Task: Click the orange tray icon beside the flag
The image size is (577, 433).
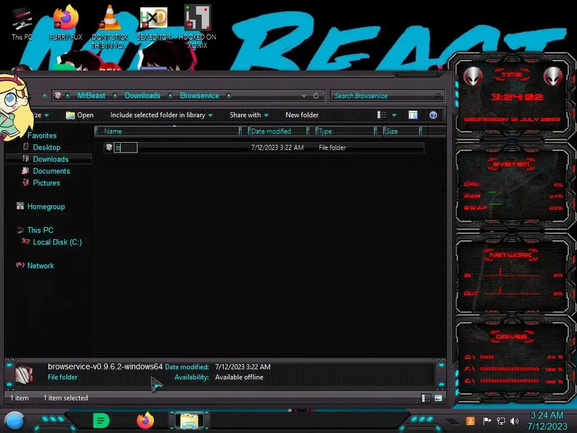Action: pyautogui.click(x=471, y=421)
